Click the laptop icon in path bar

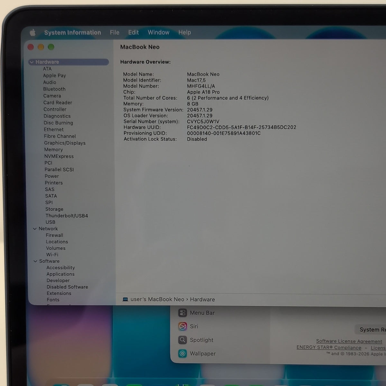point(125,299)
